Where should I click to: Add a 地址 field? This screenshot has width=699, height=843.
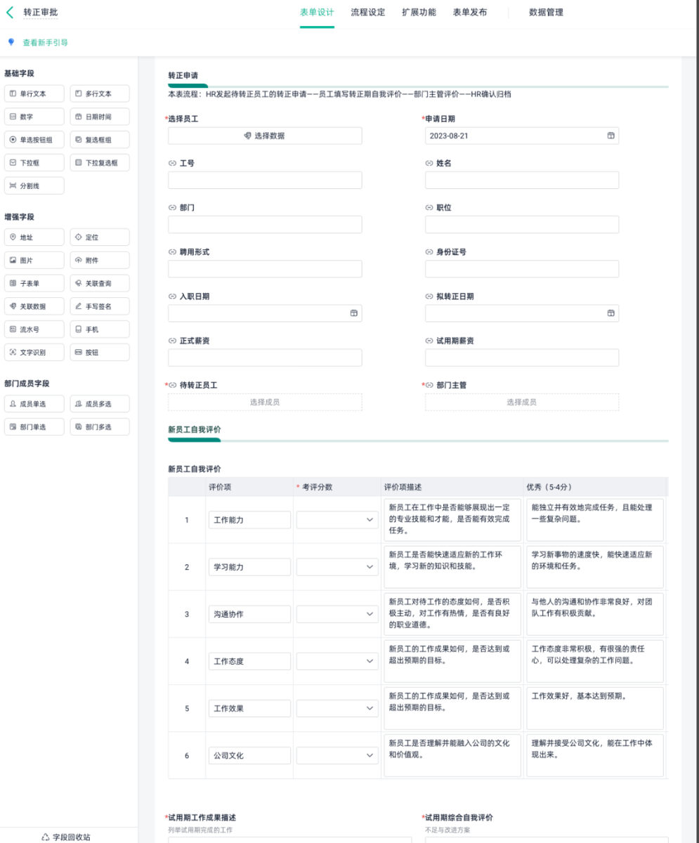[34, 237]
